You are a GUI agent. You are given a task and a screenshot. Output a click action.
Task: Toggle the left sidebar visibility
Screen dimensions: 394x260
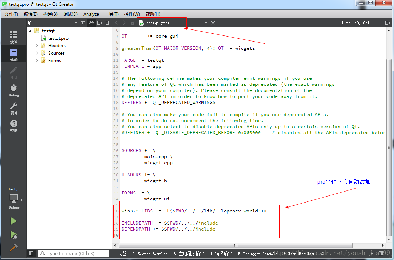tap(31, 254)
